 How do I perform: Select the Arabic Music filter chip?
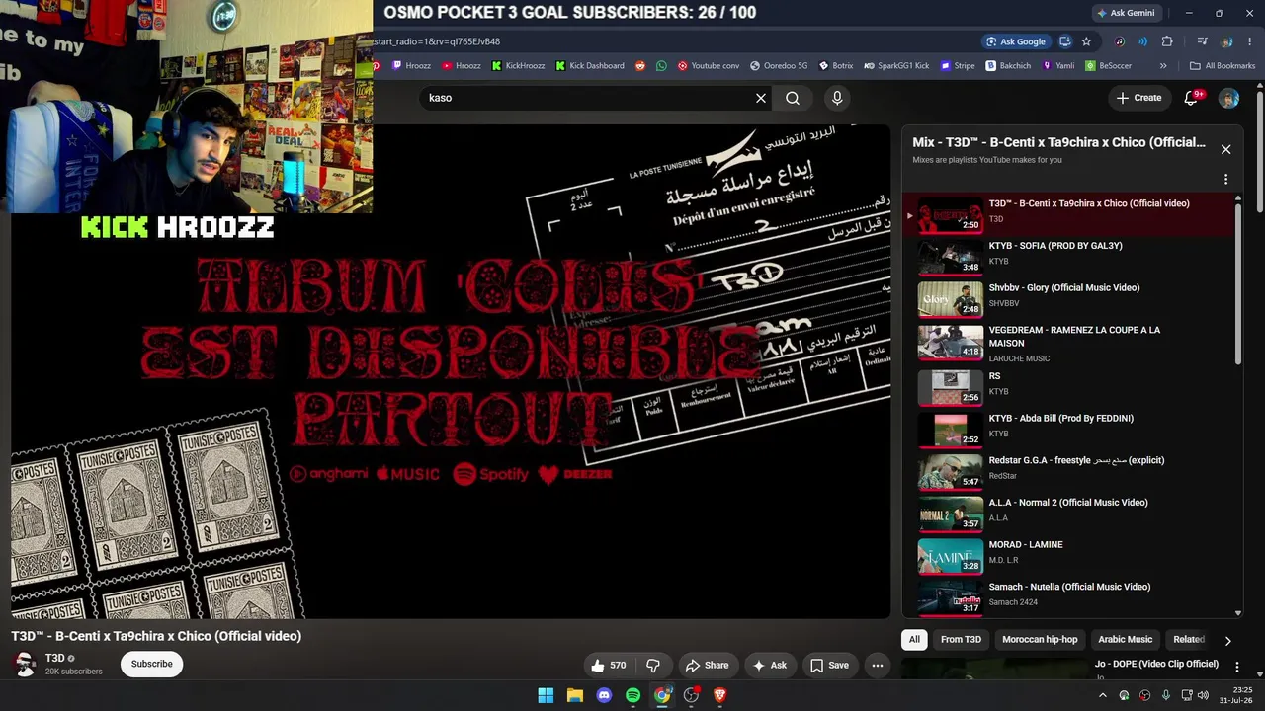click(1126, 640)
